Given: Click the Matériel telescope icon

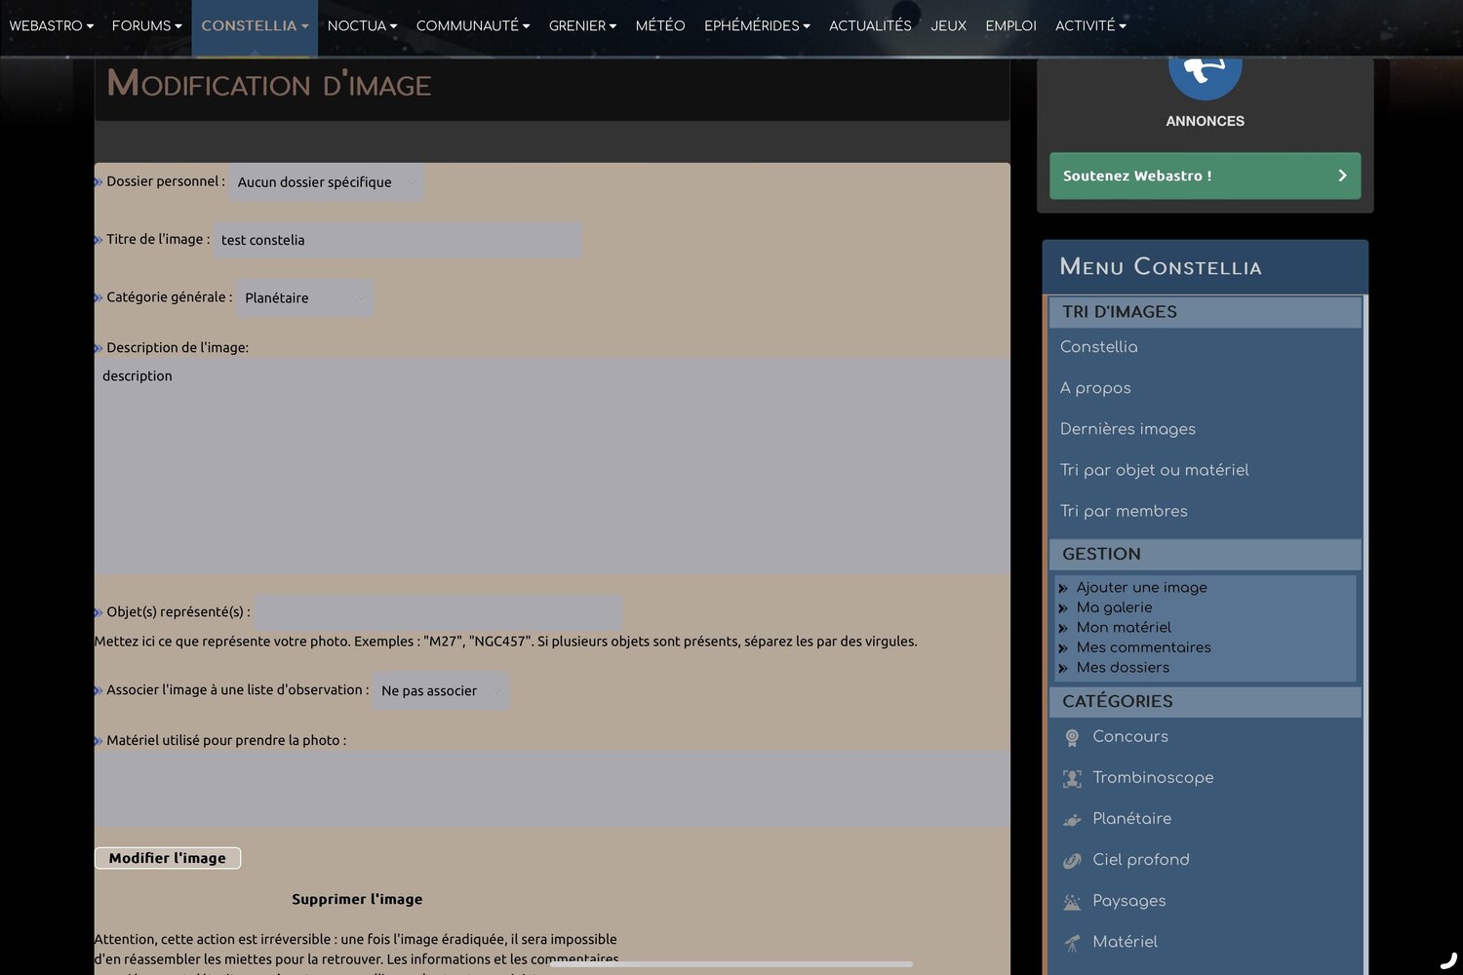Looking at the screenshot, I should [1072, 943].
